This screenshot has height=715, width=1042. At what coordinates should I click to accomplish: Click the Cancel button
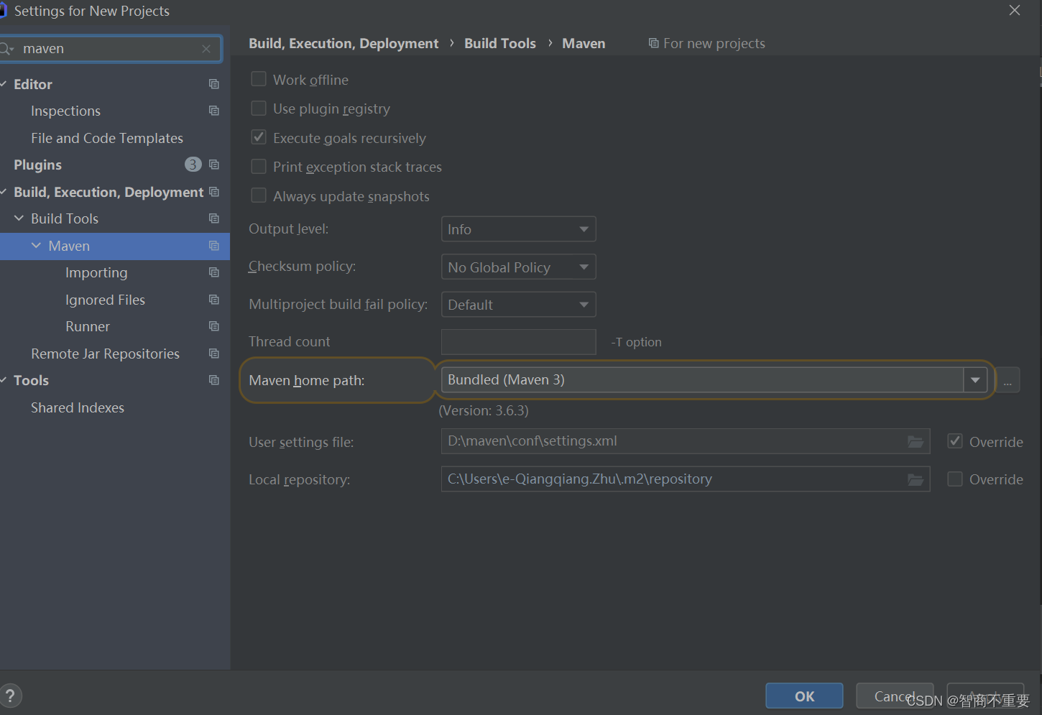tap(895, 696)
